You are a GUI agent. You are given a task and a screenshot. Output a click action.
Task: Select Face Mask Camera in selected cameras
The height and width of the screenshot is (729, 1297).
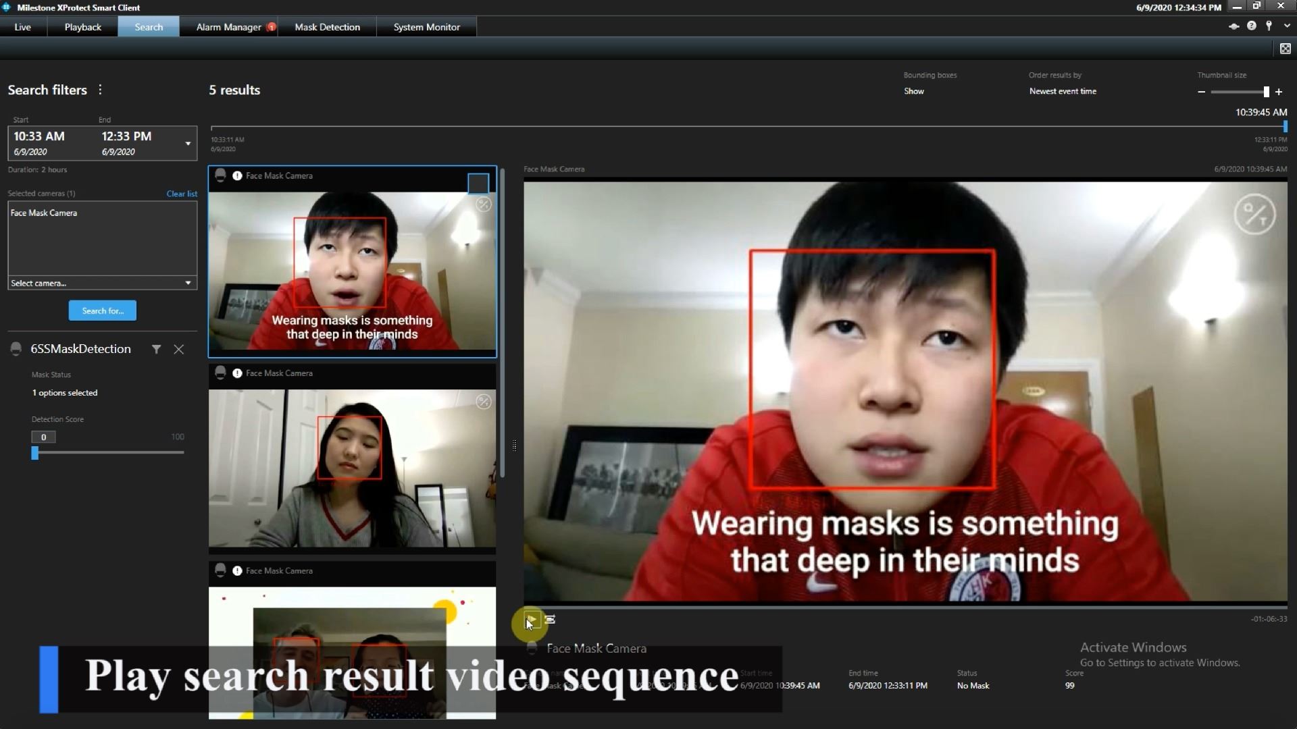tap(44, 213)
